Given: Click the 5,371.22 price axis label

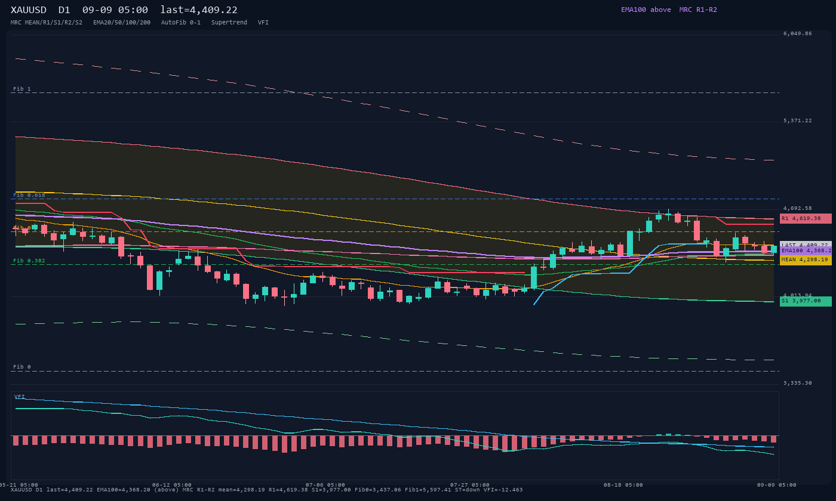Looking at the screenshot, I should [x=798, y=121].
